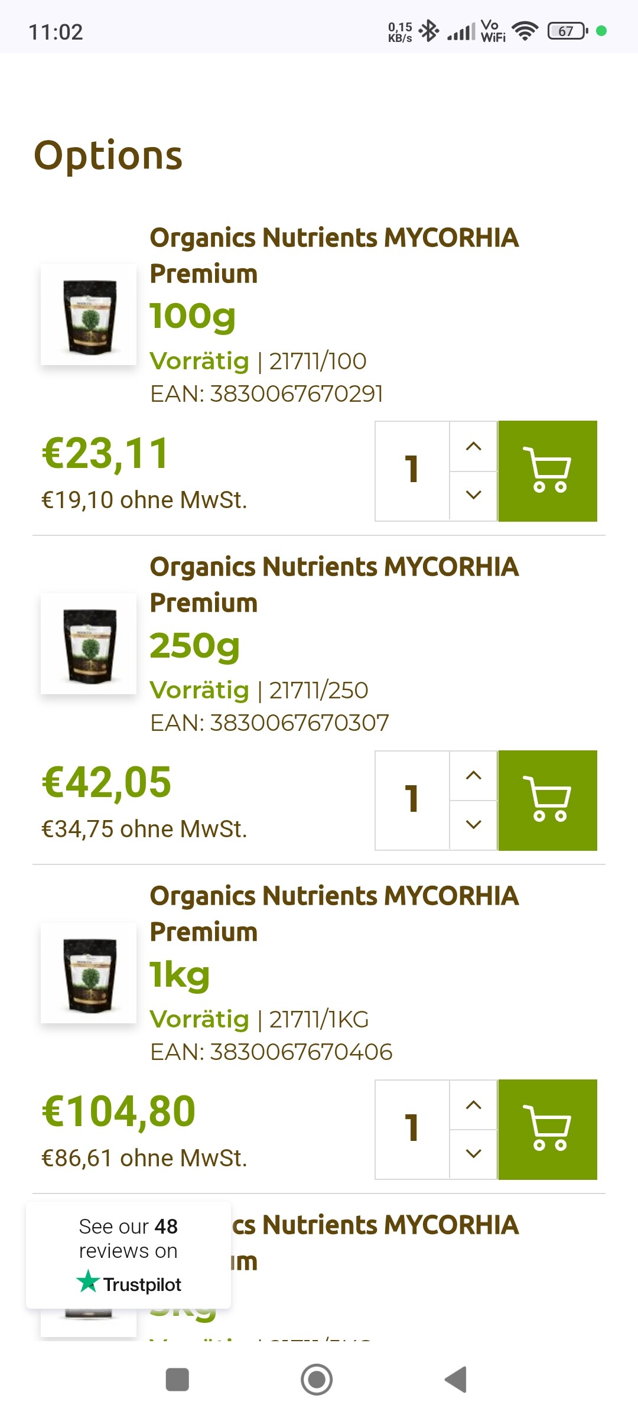Select the 100g quantity input field
This screenshot has height=1418, width=638.
[x=412, y=471]
